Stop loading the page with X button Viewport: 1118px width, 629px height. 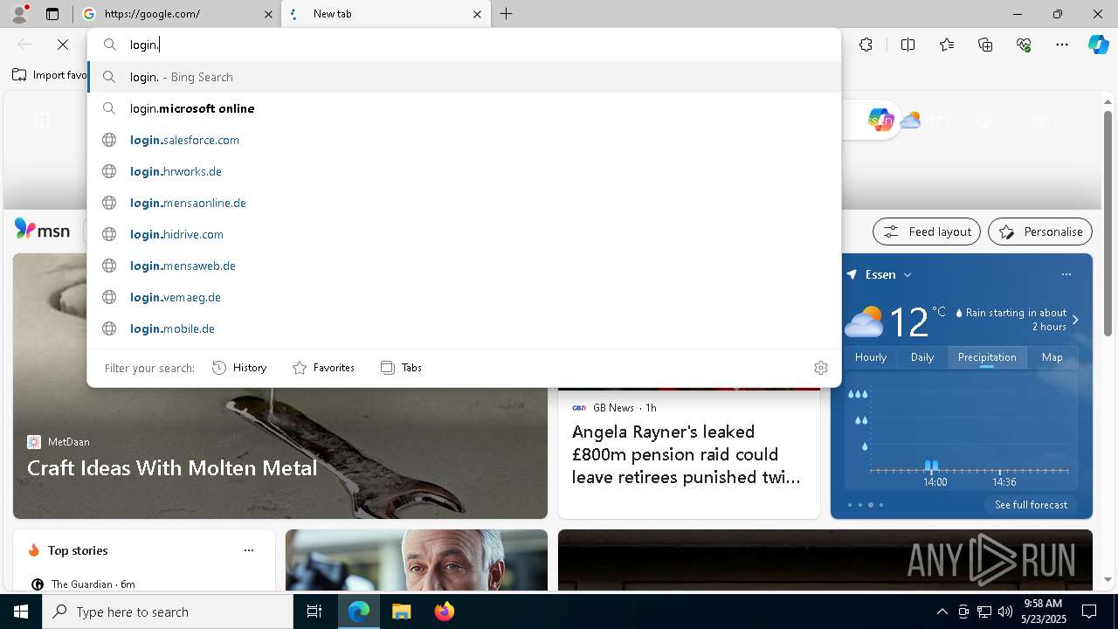[63, 45]
